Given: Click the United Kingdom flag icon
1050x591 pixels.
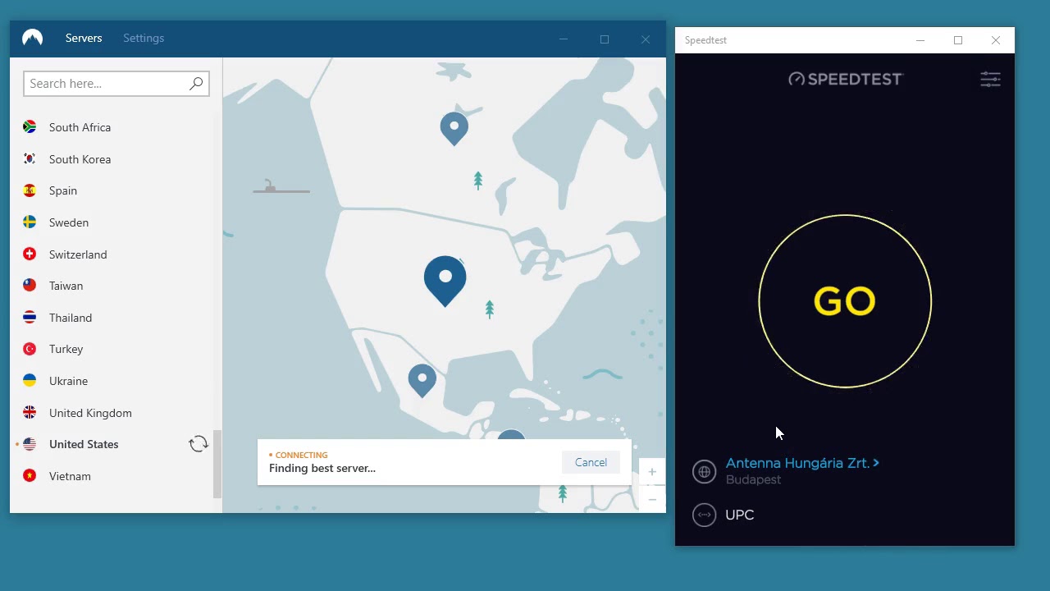Looking at the screenshot, I should [x=30, y=413].
